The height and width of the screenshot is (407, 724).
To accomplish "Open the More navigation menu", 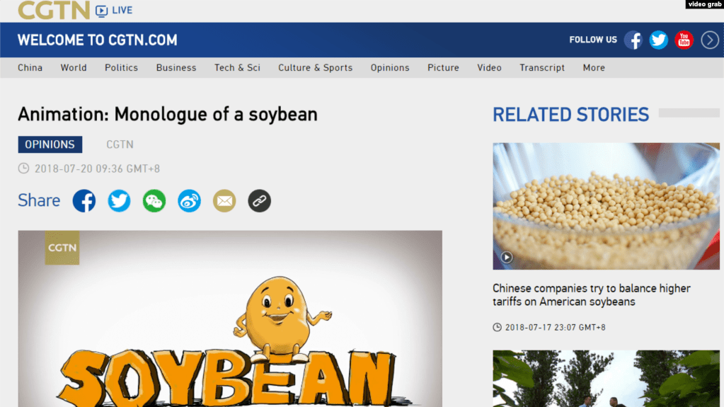I will tap(594, 68).
